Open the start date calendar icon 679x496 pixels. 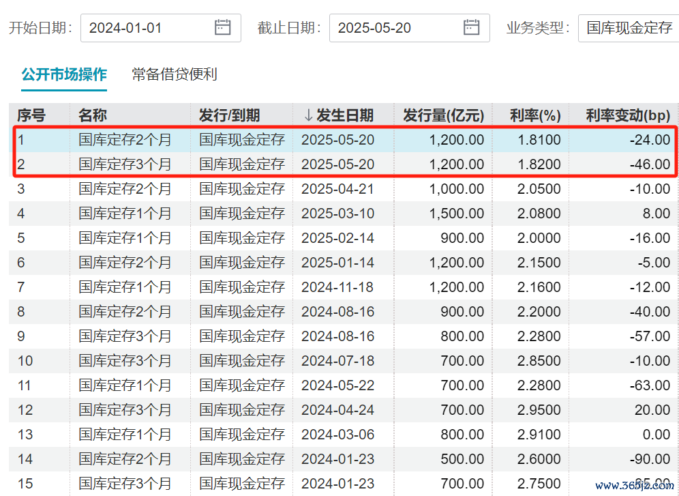click(222, 27)
